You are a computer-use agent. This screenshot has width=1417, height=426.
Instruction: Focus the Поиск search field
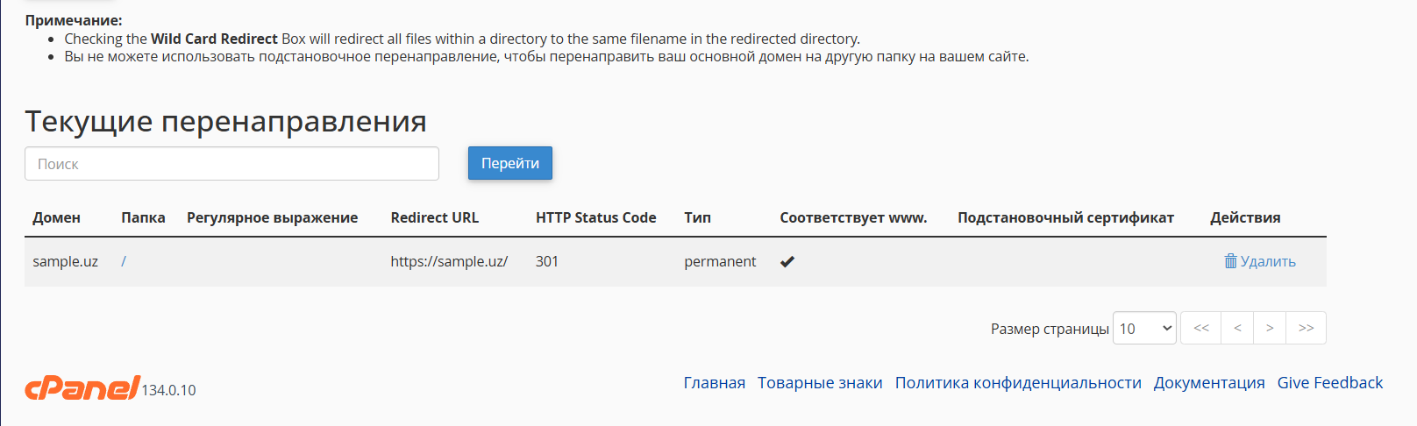click(231, 164)
